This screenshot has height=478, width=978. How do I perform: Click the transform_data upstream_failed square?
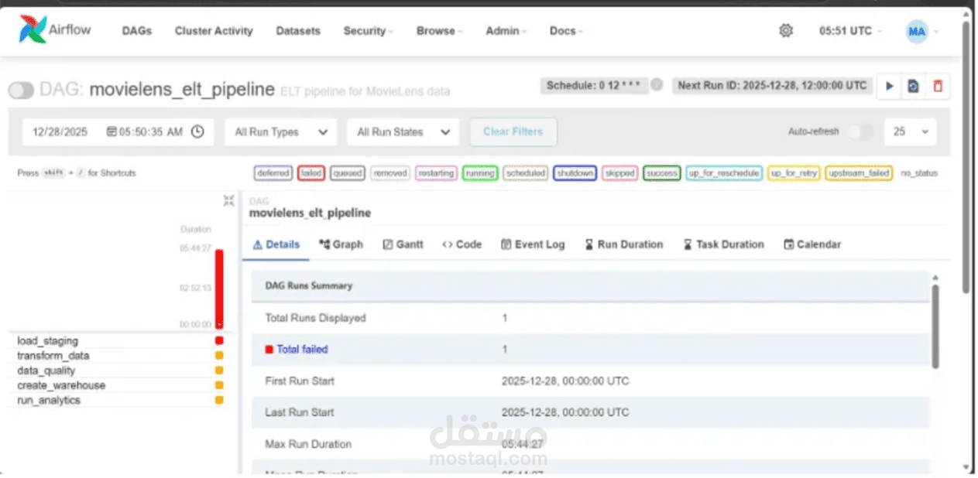pyautogui.click(x=219, y=356)
